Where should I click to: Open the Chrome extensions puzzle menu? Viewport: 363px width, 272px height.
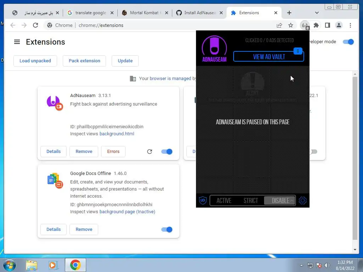[x=316, y=25]
